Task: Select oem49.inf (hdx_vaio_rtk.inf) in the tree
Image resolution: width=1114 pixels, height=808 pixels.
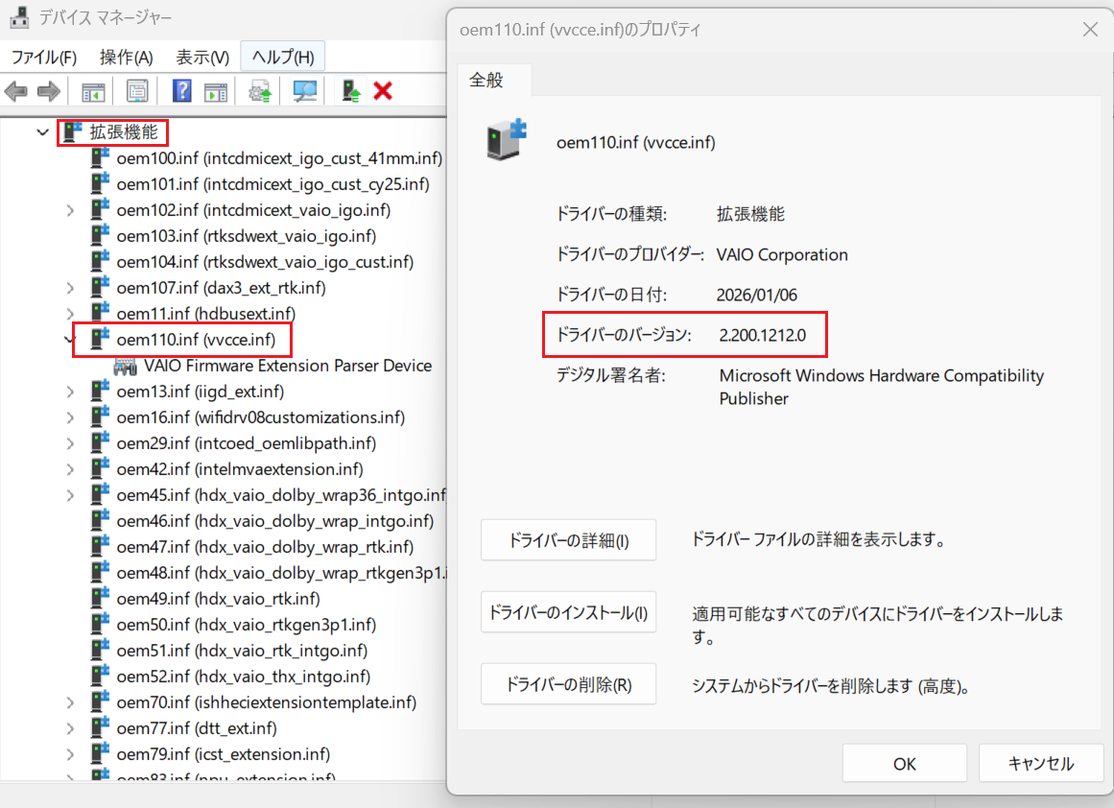Action: click(218, 599)
